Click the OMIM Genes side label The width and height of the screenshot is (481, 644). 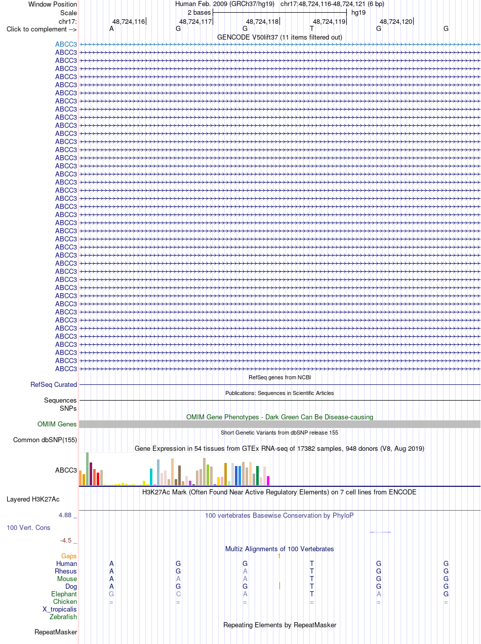coord(57,424)
